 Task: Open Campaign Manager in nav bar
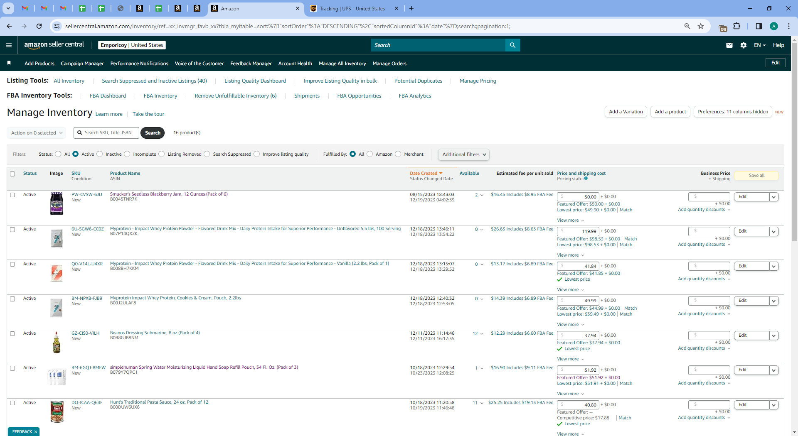pyautogui.click(x=82, y=64)
